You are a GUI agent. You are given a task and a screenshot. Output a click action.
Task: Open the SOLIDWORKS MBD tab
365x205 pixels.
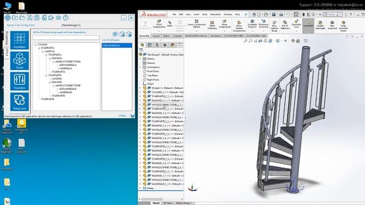[x=233, y=36]
